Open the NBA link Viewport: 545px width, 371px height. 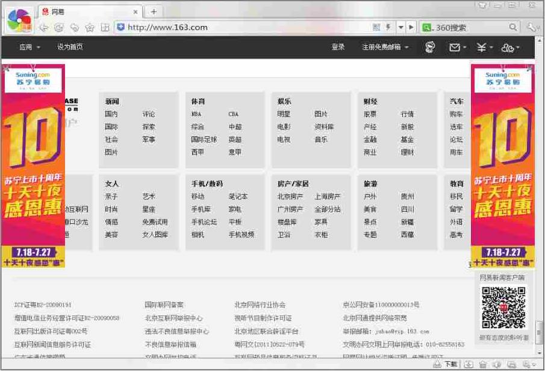pos(196,114)
